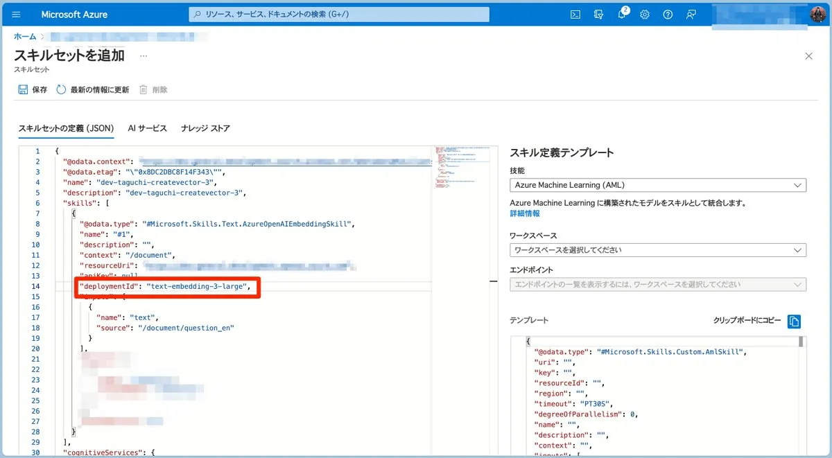
Task: Open the portal settings gear
Action: pos(645,15)
